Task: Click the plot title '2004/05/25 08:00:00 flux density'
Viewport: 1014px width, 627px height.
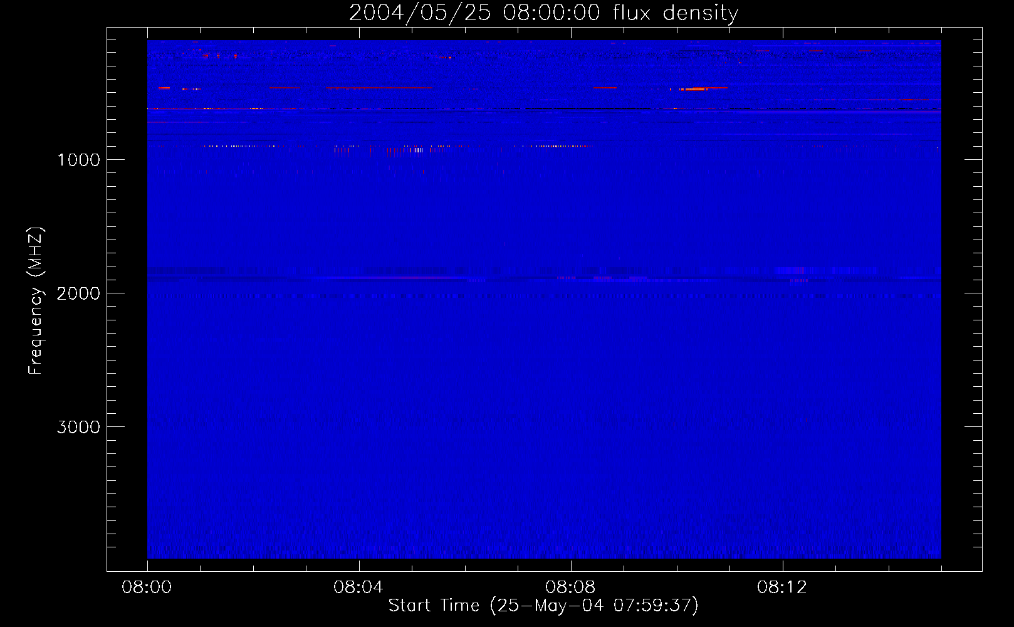Action: coord(543,13)
